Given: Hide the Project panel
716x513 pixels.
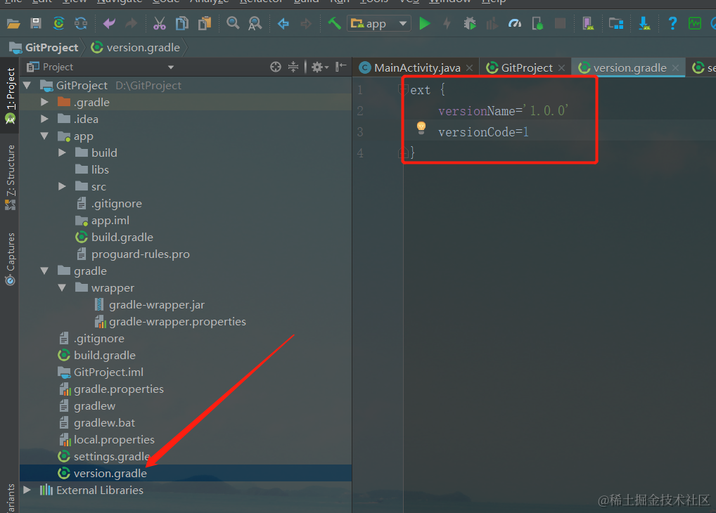Looking at the screenshot, I should click(x=340, y=67).
